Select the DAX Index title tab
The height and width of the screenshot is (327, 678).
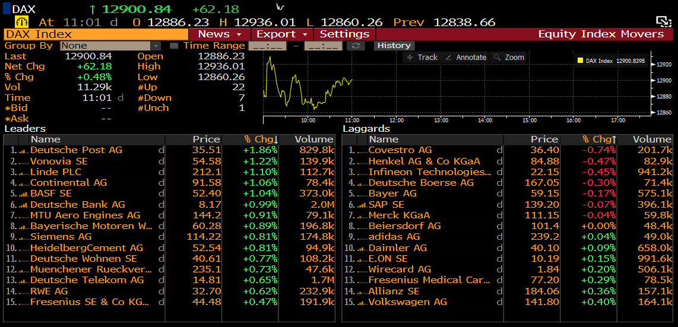click(95, 34)
